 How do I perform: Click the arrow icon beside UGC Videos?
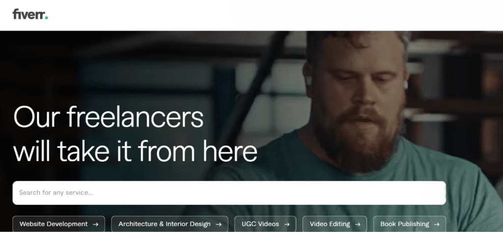coord(287,224)
